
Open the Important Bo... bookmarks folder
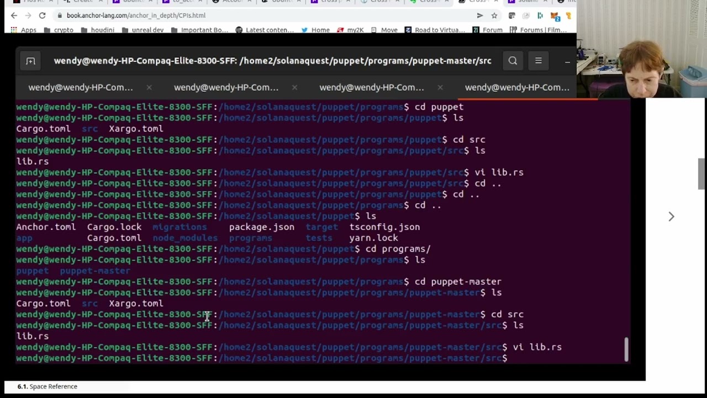(199, 30)
